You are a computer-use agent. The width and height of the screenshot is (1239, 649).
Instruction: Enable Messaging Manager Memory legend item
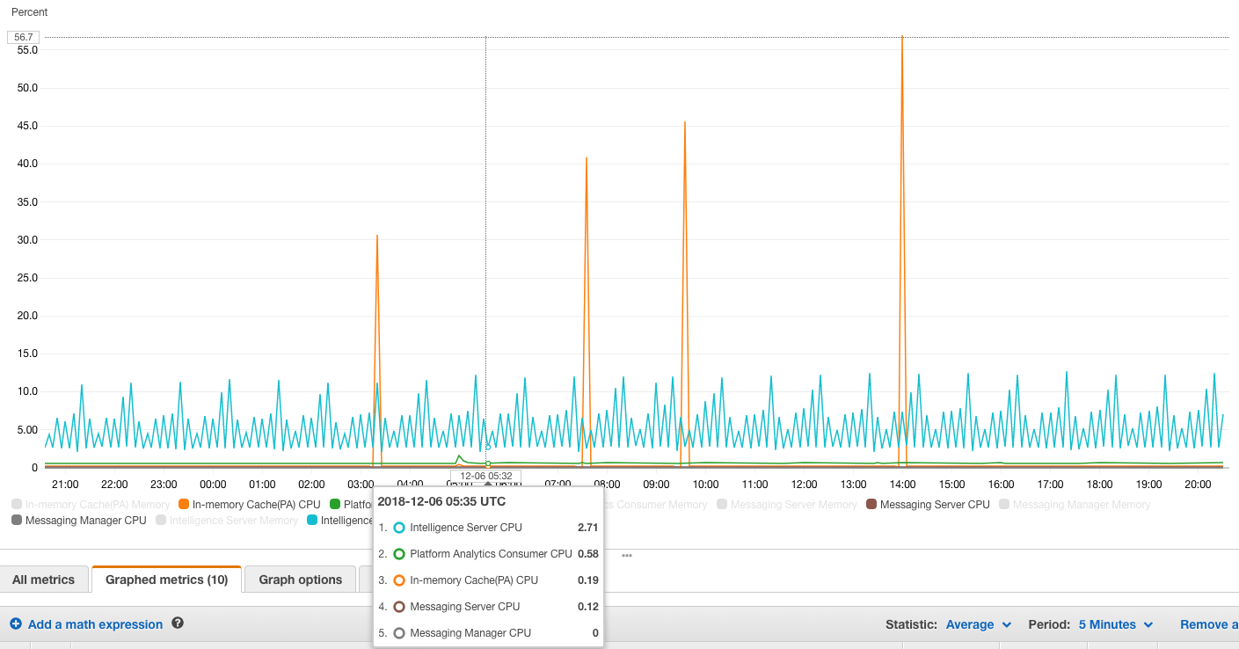tap(1081, 505)
